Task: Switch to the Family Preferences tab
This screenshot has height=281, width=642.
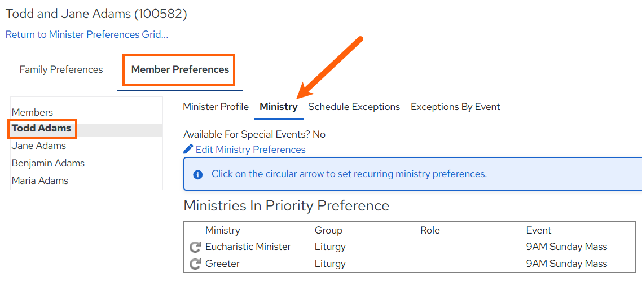Action: pyautogui.click(x=61, y=69)
